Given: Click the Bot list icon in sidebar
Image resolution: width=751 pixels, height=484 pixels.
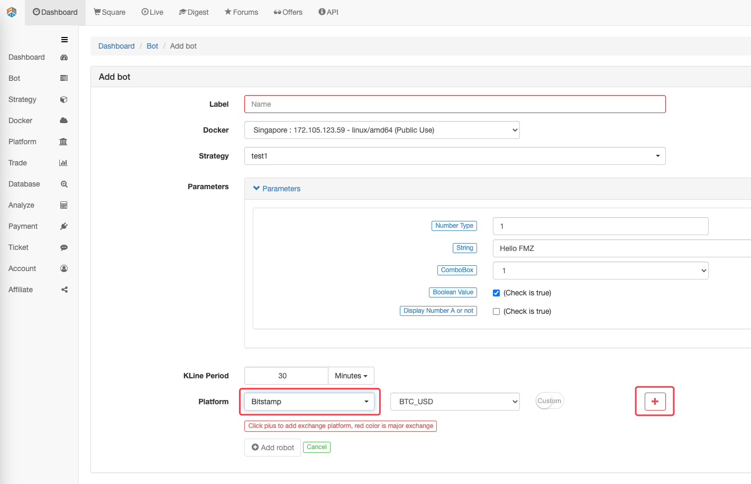Looking at the screenshot, I should (x=64, y=78).
